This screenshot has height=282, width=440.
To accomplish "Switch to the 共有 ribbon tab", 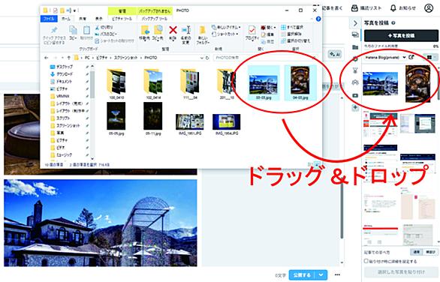I will tap(83, 19).
